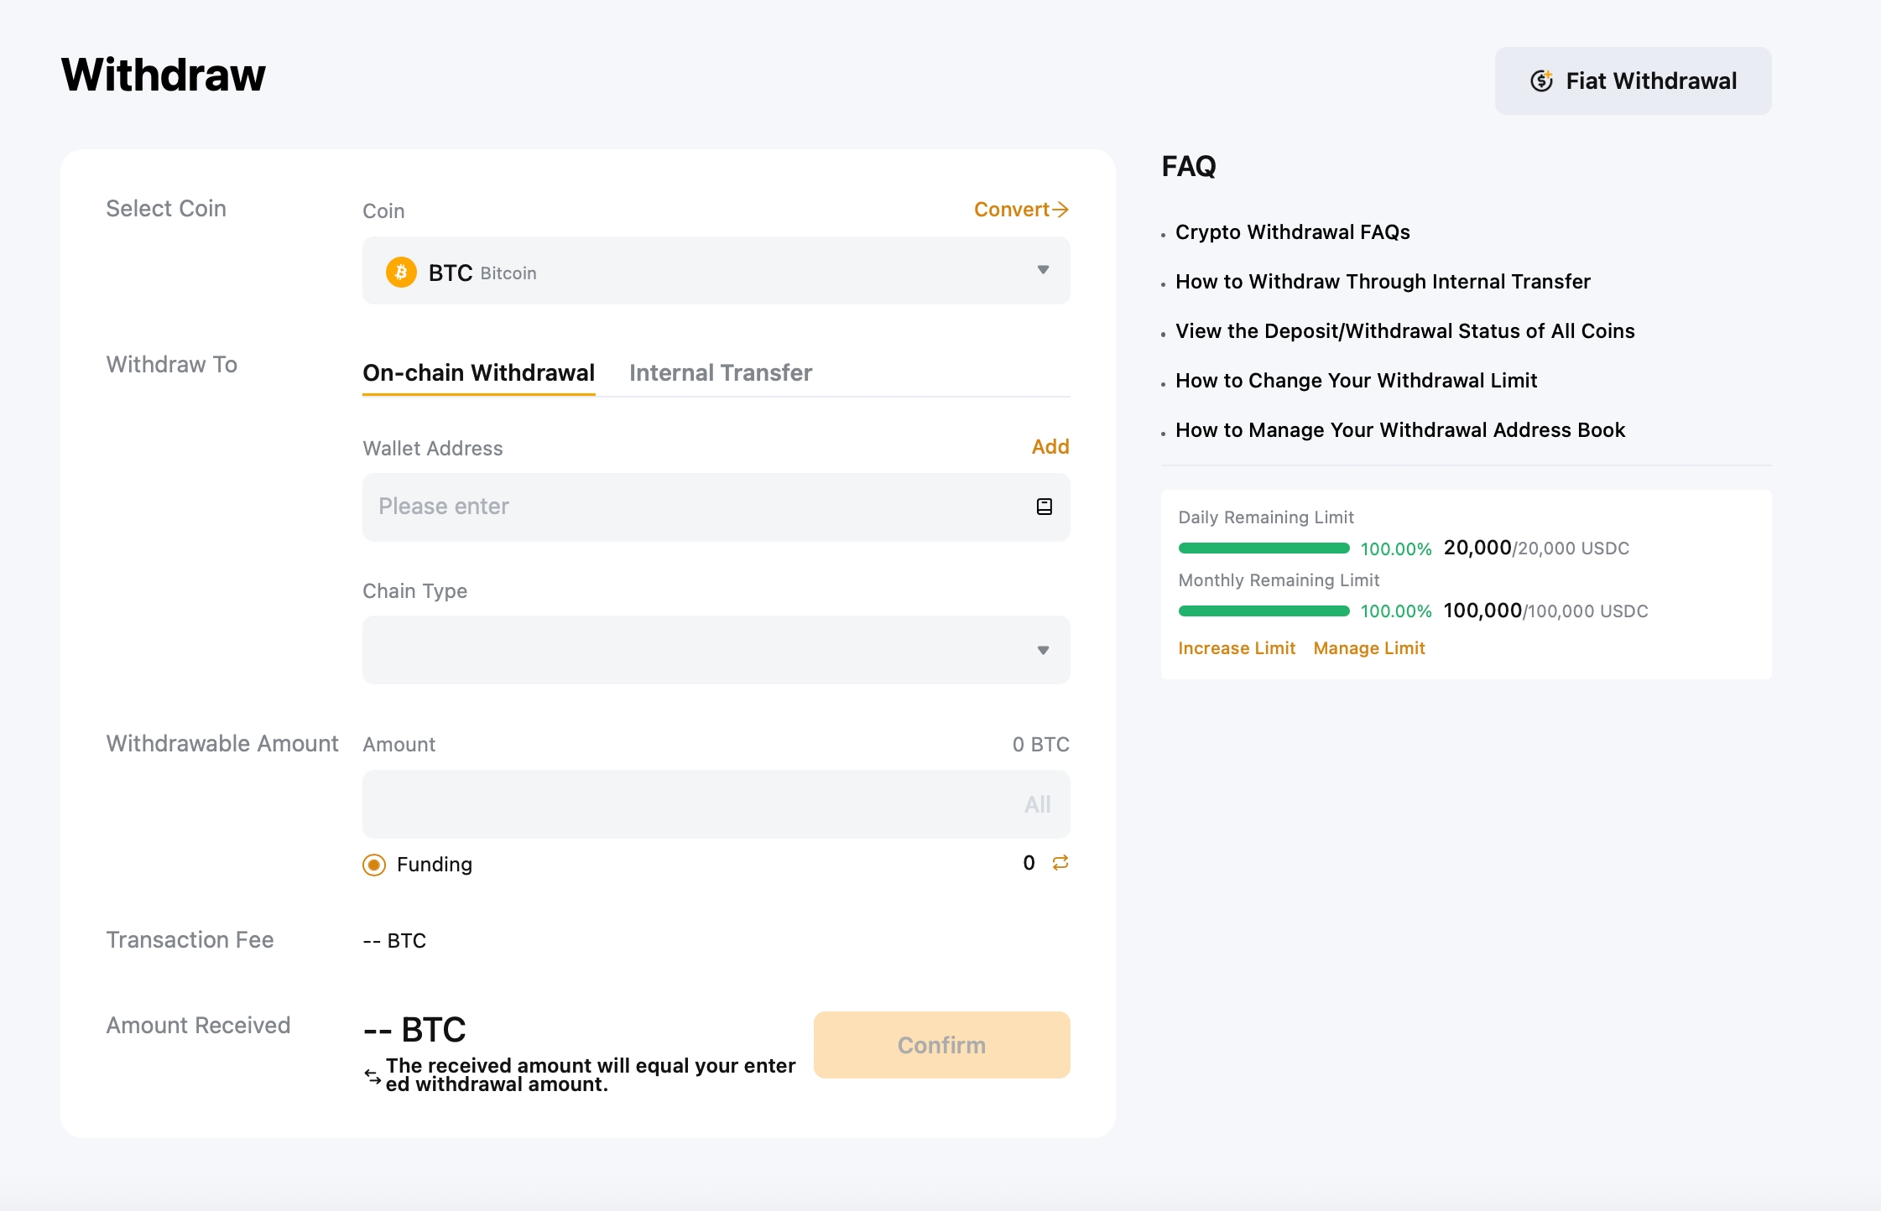Open the Increase Limit link
This screenshot has width=1881, height=1211.
pos(1237,648)
